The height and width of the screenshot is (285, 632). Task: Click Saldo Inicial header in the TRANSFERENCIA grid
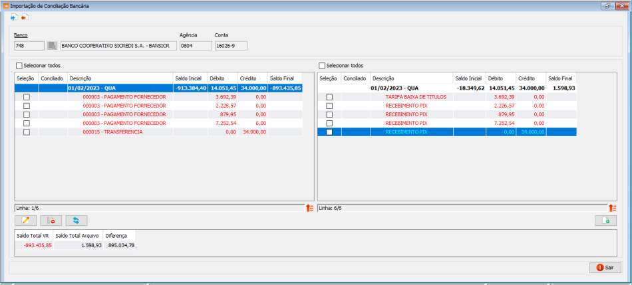click(x=190, y=78)
